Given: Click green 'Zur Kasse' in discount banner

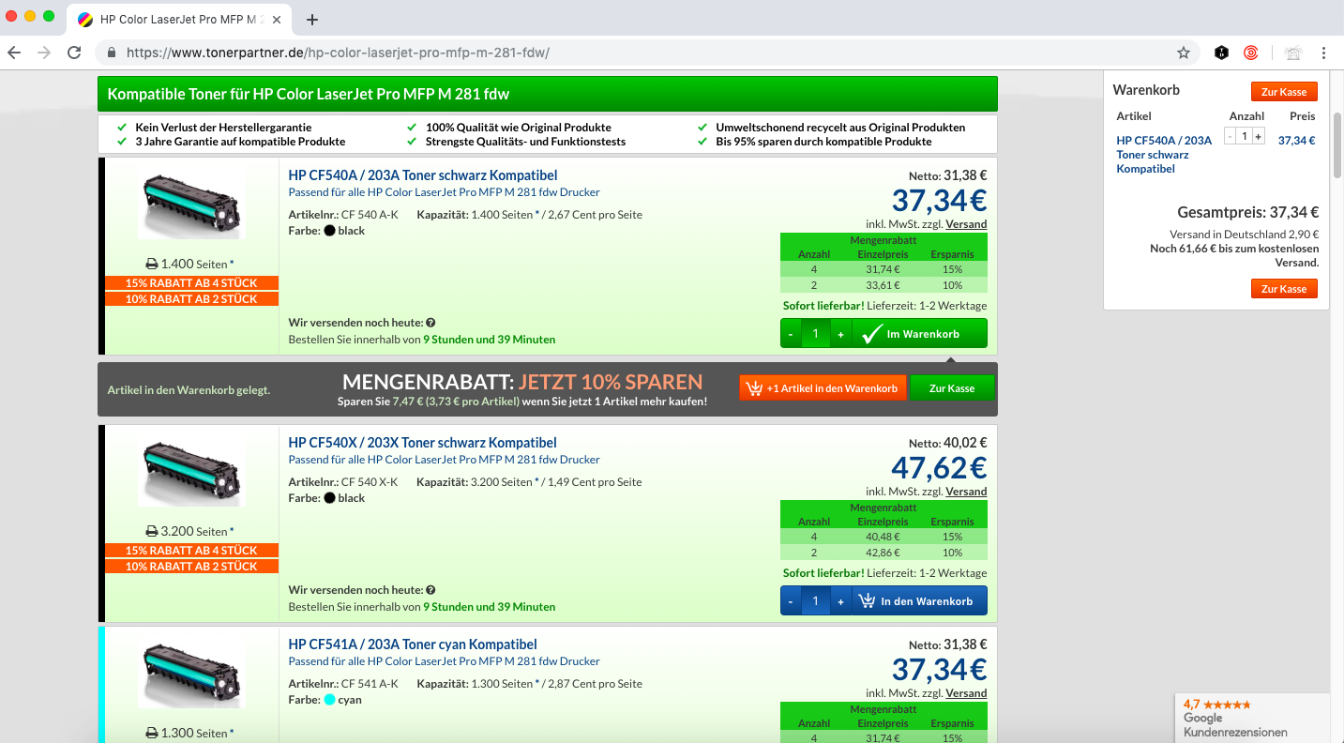Looking at the screenshot, I should (952, 388).
